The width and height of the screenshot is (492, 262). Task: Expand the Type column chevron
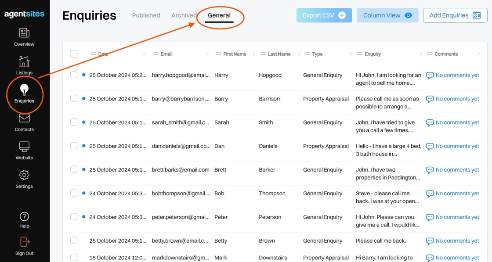point(351,54)
